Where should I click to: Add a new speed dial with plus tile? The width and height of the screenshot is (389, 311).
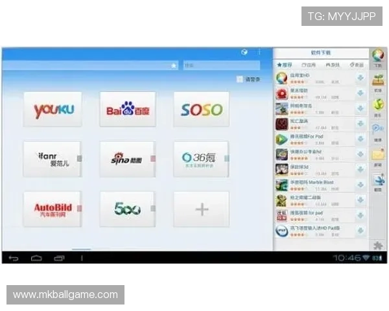pos(201,209)
